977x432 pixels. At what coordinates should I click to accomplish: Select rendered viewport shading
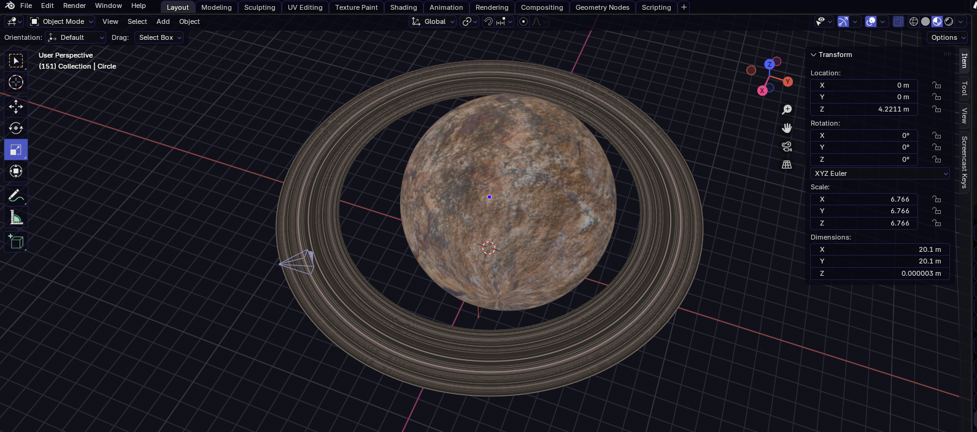(949, 21)
